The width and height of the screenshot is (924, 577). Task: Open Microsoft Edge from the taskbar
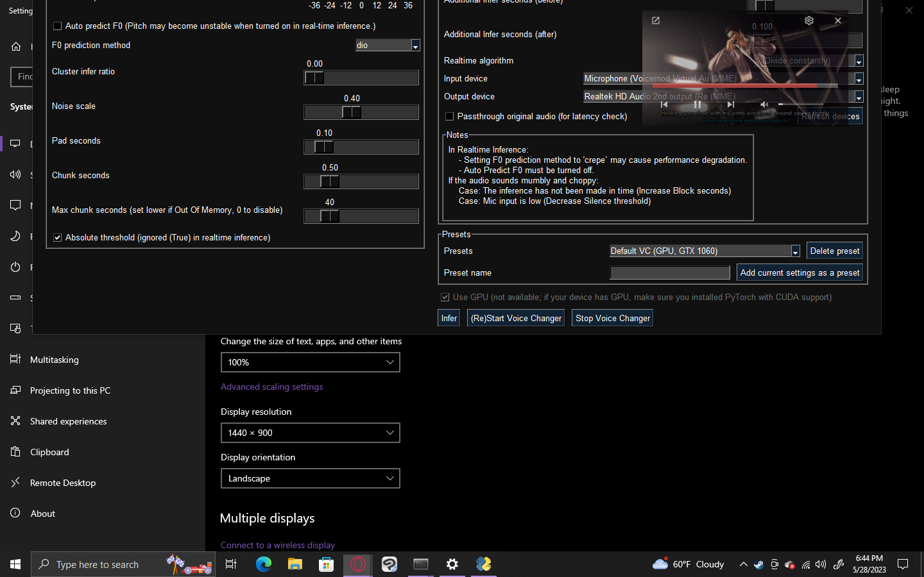click(x=264, y=564)
